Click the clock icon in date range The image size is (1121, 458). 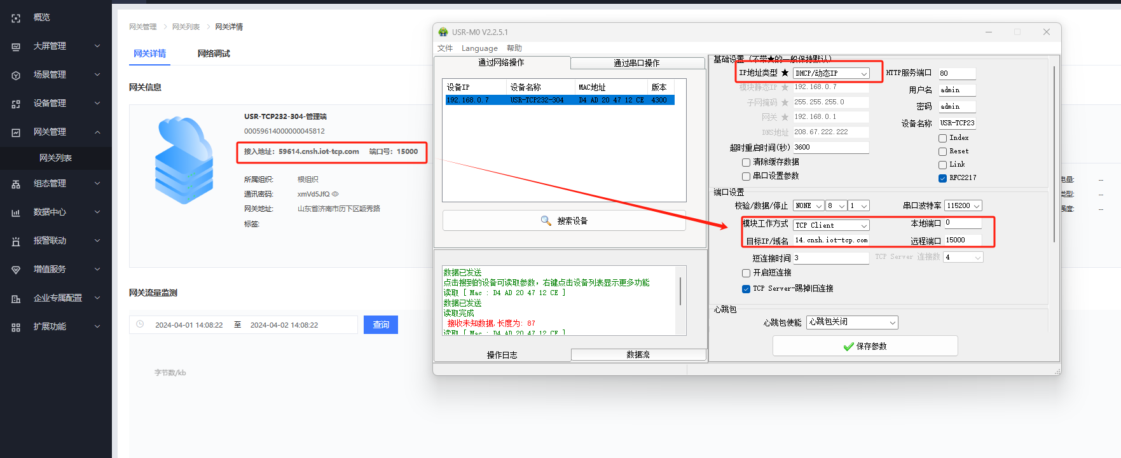point(140,324)
